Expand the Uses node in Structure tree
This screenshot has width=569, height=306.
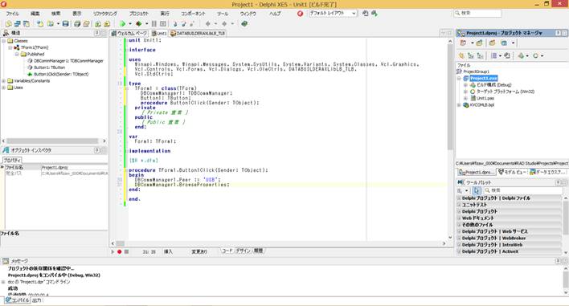(4, 88)
